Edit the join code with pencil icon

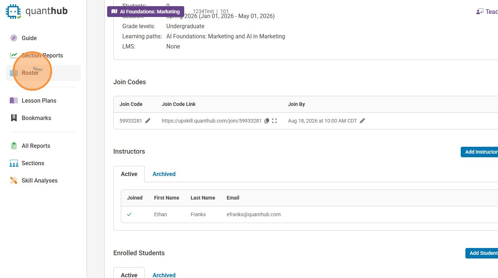(x=148, y=121)
